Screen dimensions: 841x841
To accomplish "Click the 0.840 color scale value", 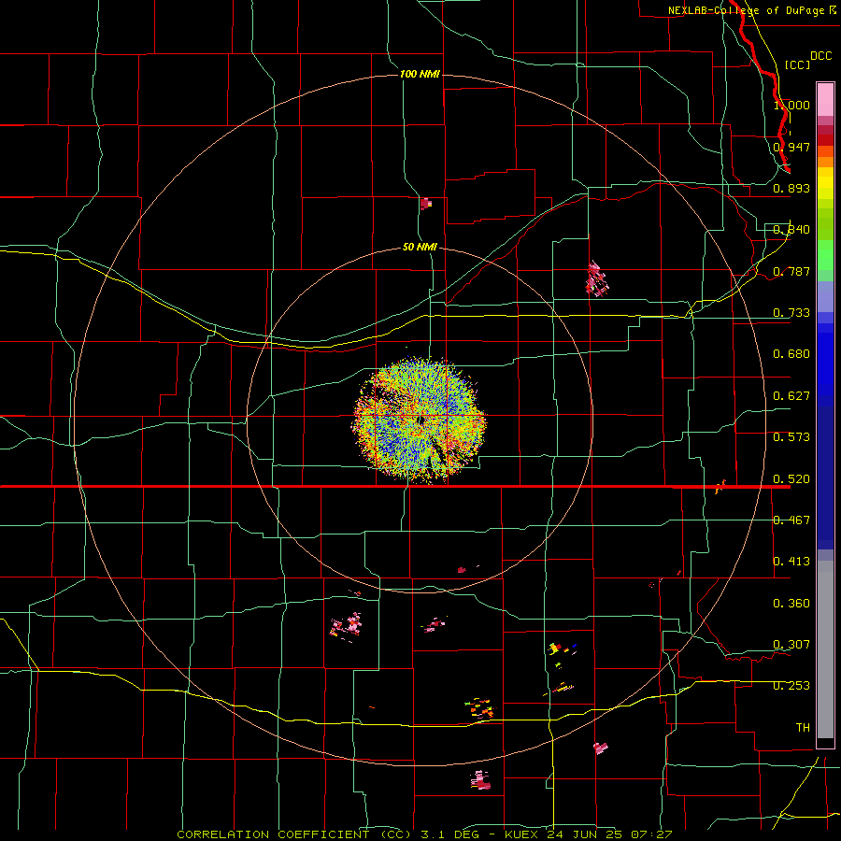I will [791, 230].
